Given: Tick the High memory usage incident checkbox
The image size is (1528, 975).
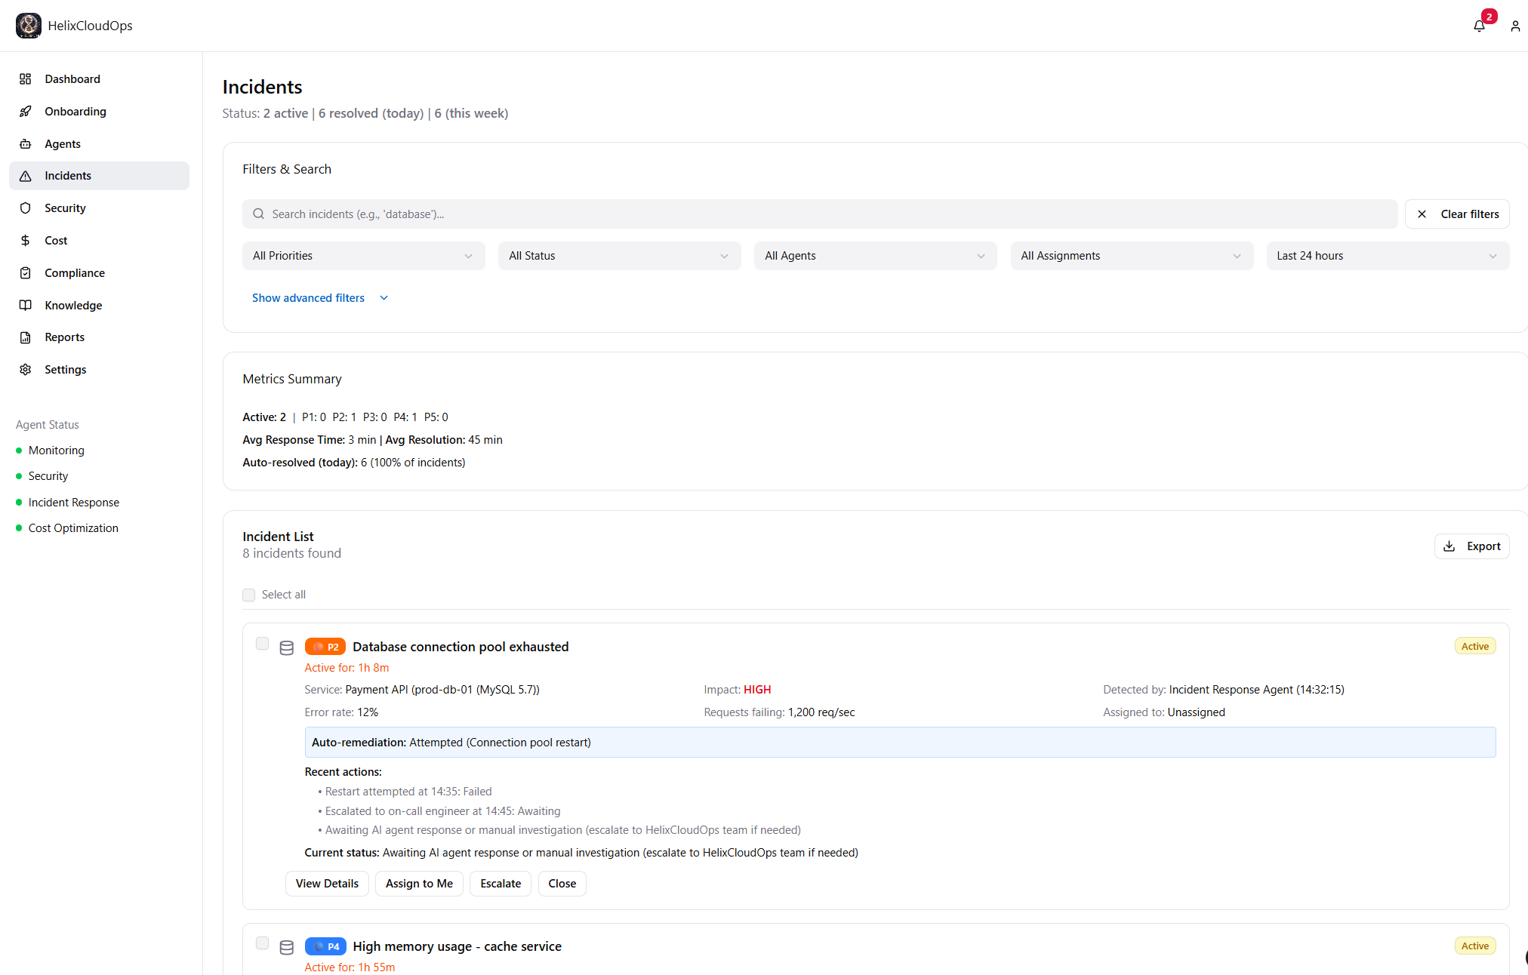Looking at the screenshot, I should click(x=262, y=943).
